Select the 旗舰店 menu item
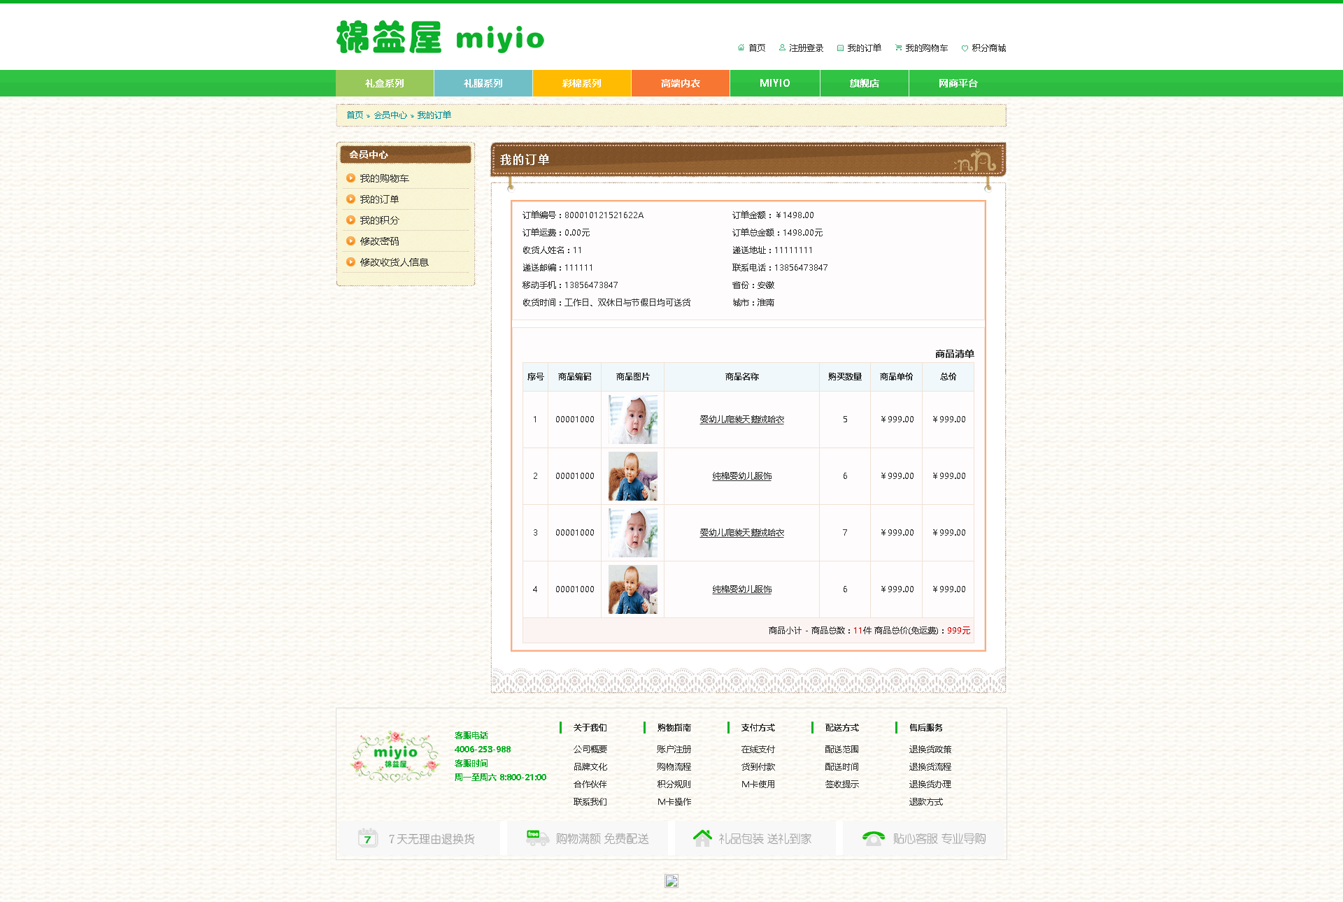The height and width of the screenshot is (902, 1343). (864, 83)
